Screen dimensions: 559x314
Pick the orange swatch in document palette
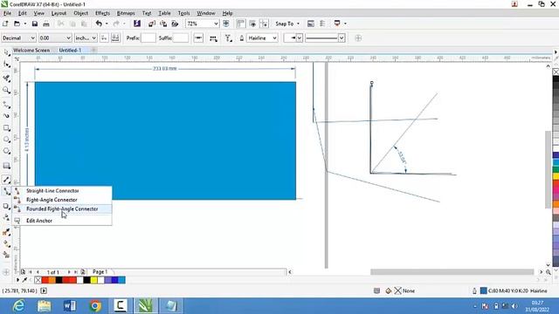(x=52, y=280)
